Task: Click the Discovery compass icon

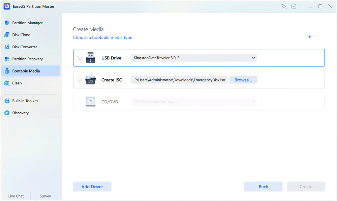Action: click(7, 113)
